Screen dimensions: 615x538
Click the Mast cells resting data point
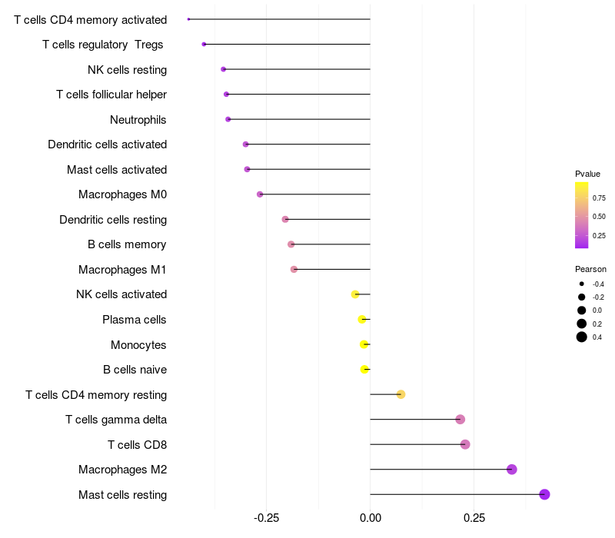click(x=544, y=494)
